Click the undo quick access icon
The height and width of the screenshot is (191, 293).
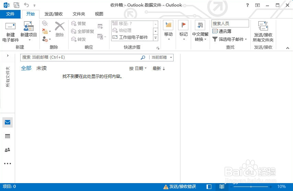coord(26,5)
